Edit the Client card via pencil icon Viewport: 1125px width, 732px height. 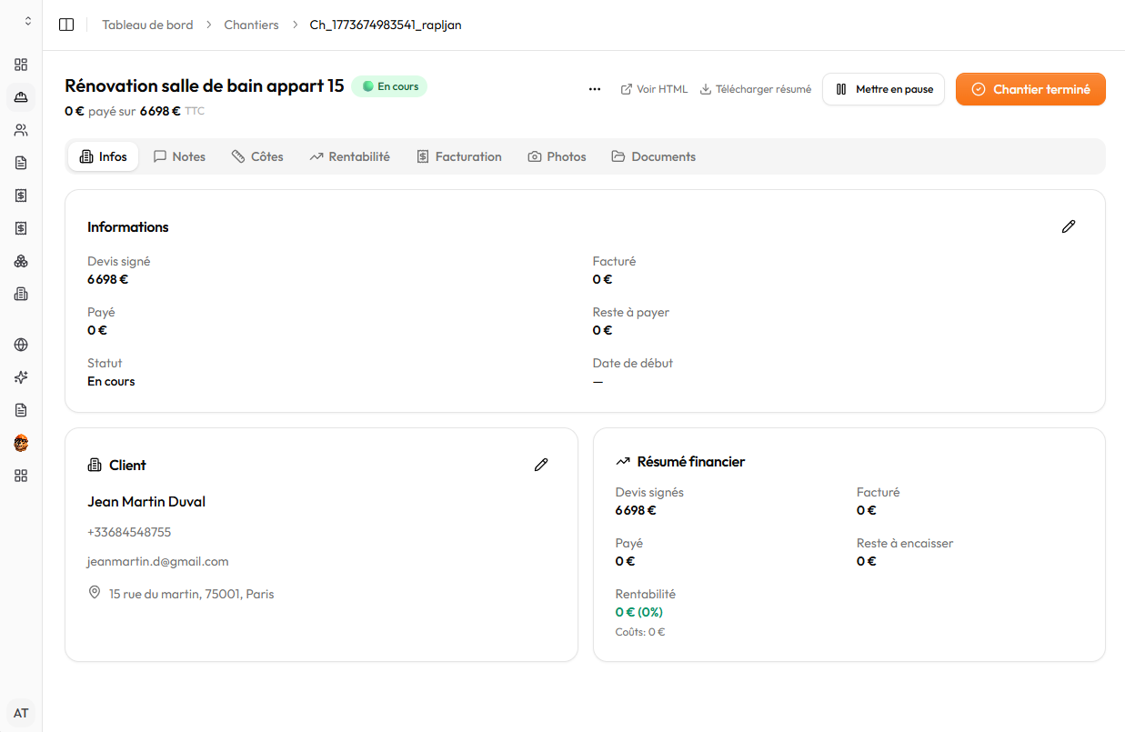click(x=541, y=465)
